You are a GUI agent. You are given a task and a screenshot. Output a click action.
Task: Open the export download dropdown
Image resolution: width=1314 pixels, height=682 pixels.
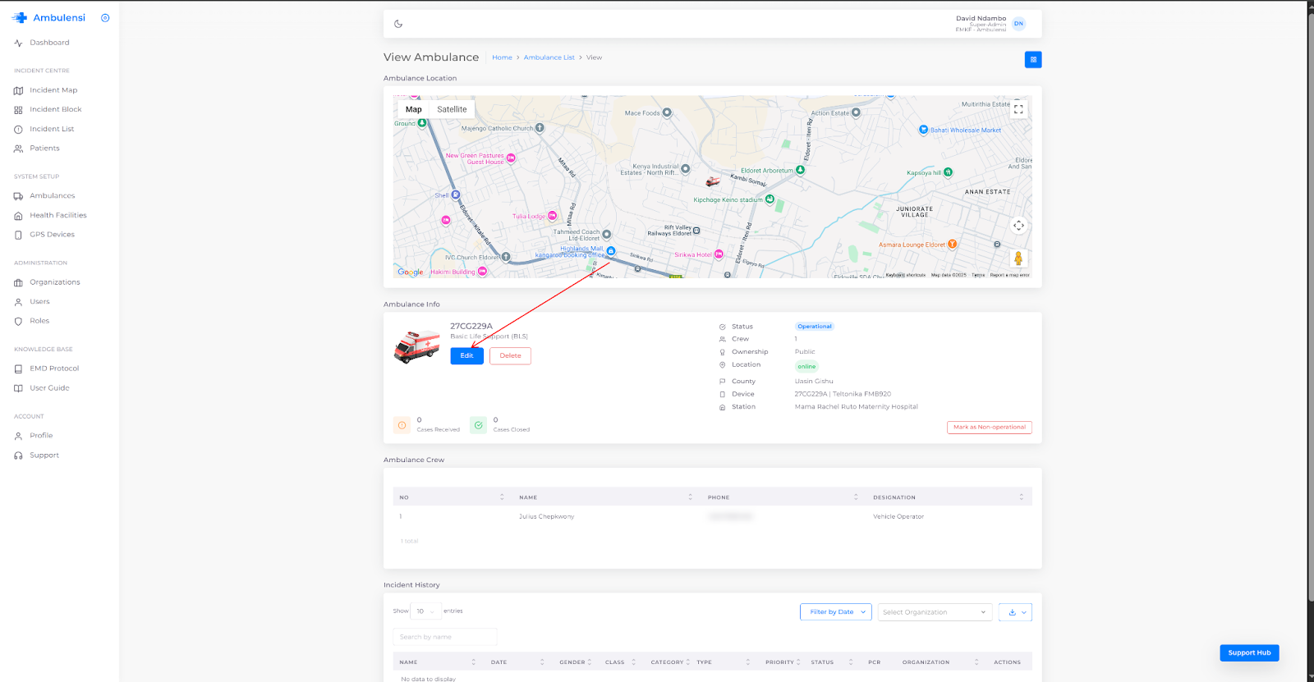pyautogui.click(x=1015, y=612)
